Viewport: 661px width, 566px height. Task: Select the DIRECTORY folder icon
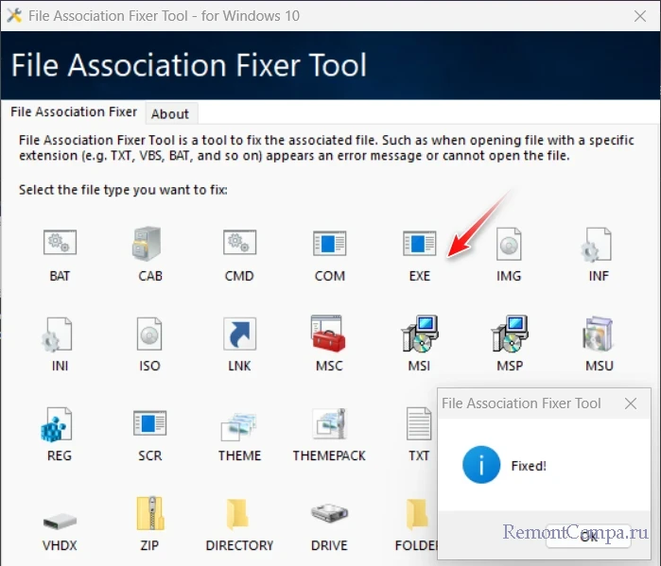click(x=237, y=514)
